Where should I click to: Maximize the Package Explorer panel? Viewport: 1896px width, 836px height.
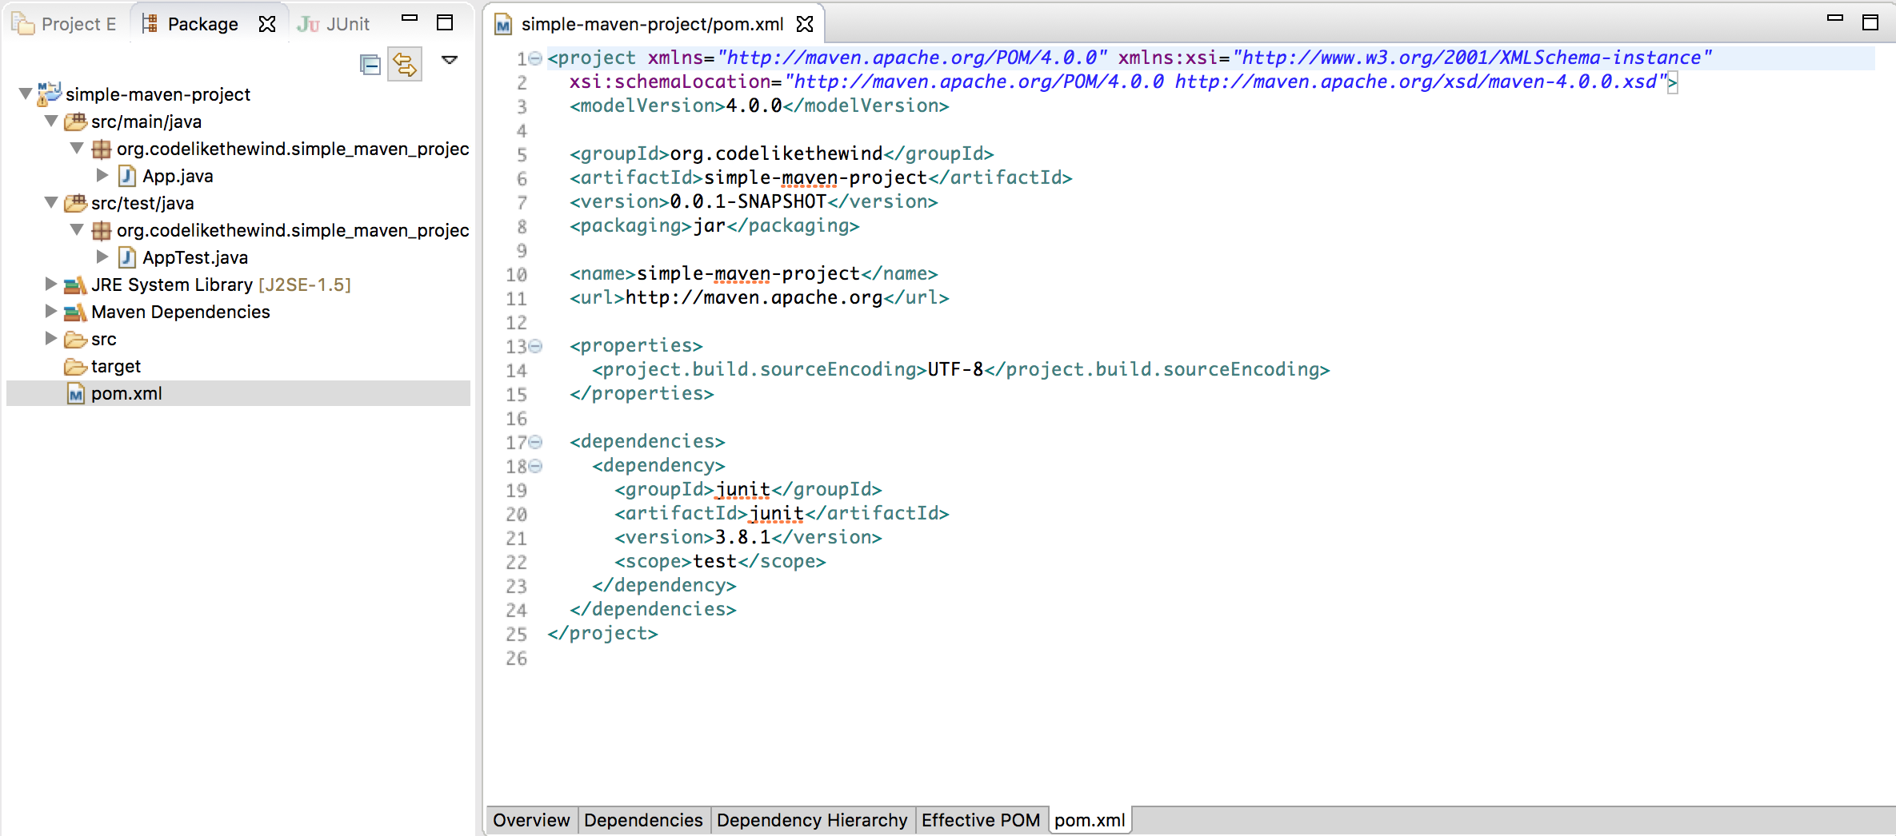coord(445,22)
